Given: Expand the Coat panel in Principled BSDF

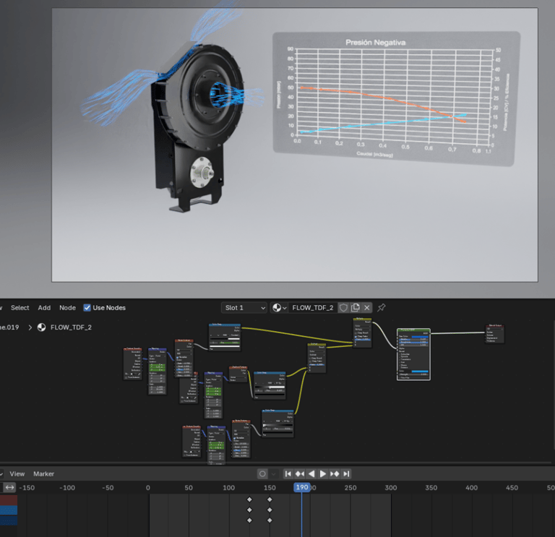Looking at the screenshot, I should pyautogui.click(x=403, y=362).
